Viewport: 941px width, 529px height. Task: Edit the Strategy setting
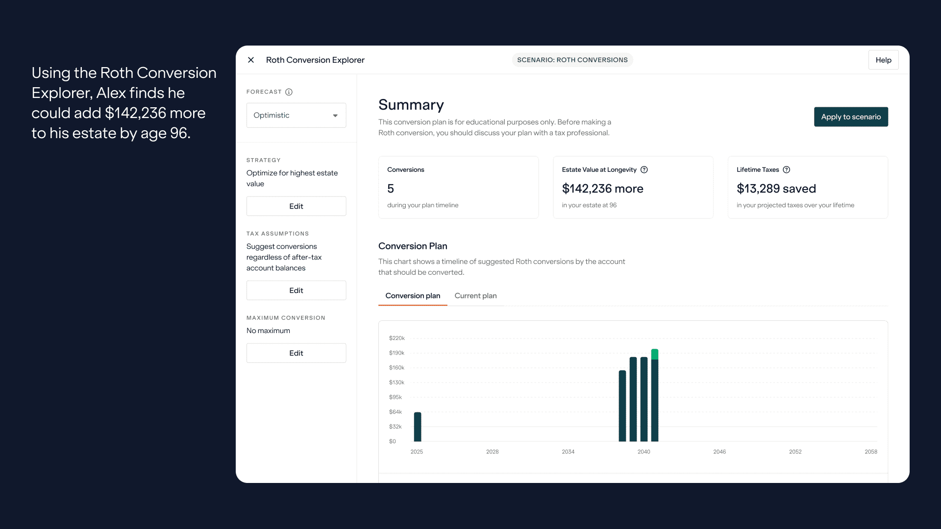coord(296,206)
